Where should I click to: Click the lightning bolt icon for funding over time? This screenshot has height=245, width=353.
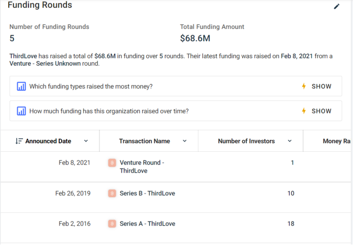pos(304,111)
